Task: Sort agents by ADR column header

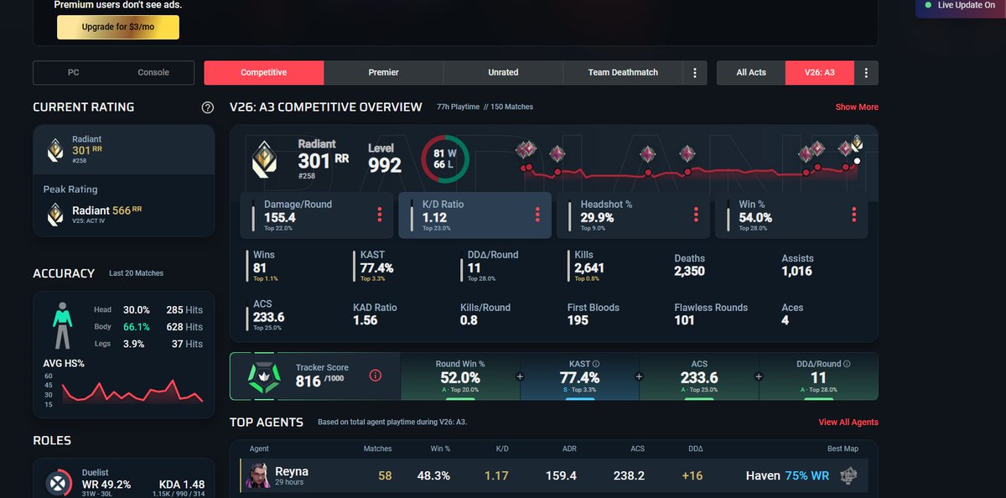Action: [569, 449]
